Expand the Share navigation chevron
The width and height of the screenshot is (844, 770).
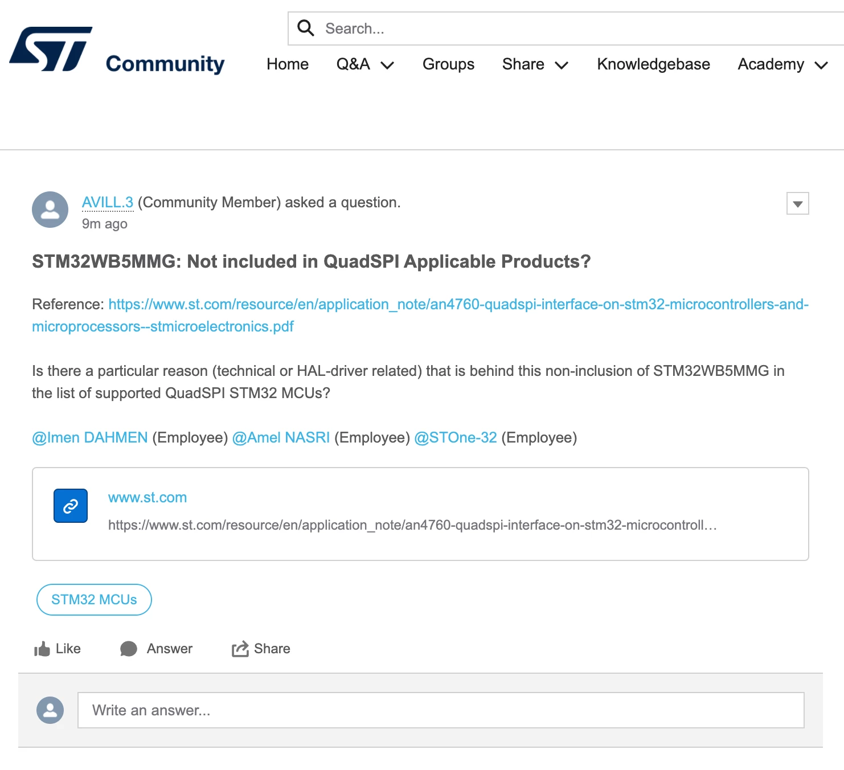click(562, 65)
